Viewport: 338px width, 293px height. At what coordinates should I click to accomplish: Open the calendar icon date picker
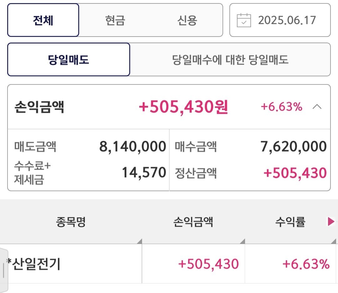pyautogui.click(x=244, y=20)
